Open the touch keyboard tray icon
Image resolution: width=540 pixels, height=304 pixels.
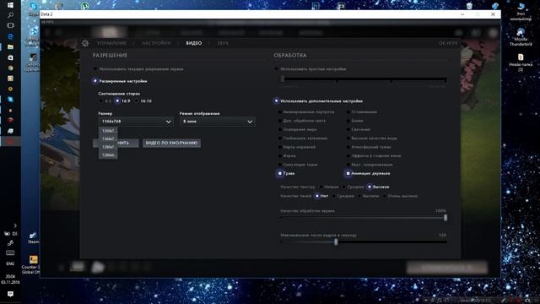pyautogui.click(x=10, y=252)
